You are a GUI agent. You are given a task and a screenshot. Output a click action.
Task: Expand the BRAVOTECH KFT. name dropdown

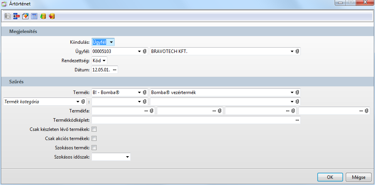pos(292,51)
